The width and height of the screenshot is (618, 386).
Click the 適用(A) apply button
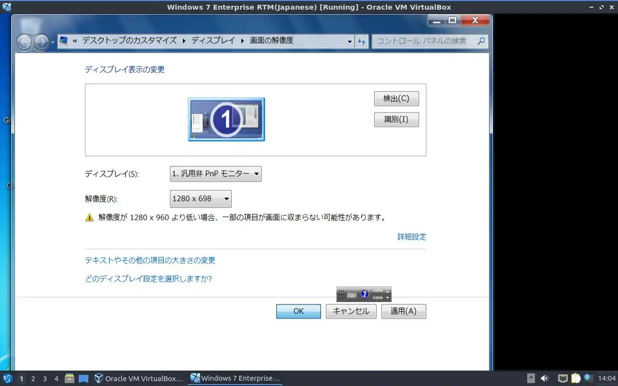coord(404,311)
